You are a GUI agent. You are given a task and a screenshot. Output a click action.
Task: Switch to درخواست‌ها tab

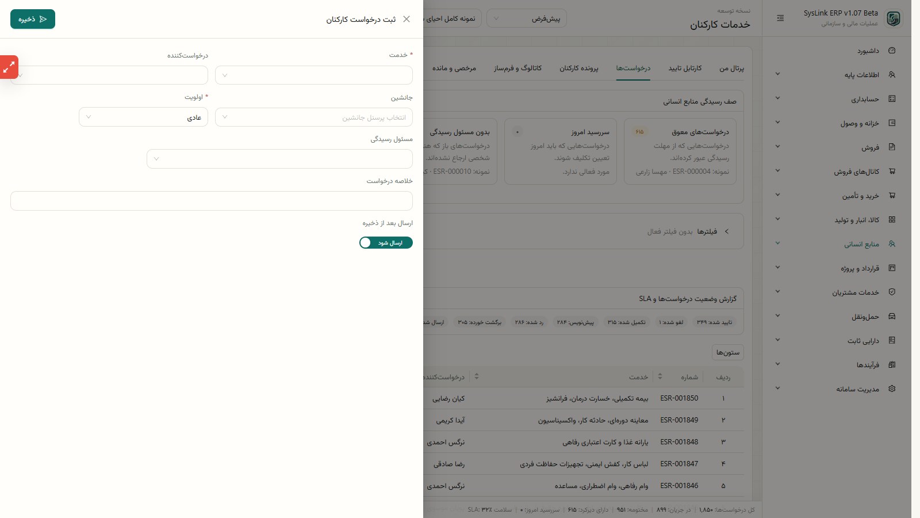click(633, 68)
